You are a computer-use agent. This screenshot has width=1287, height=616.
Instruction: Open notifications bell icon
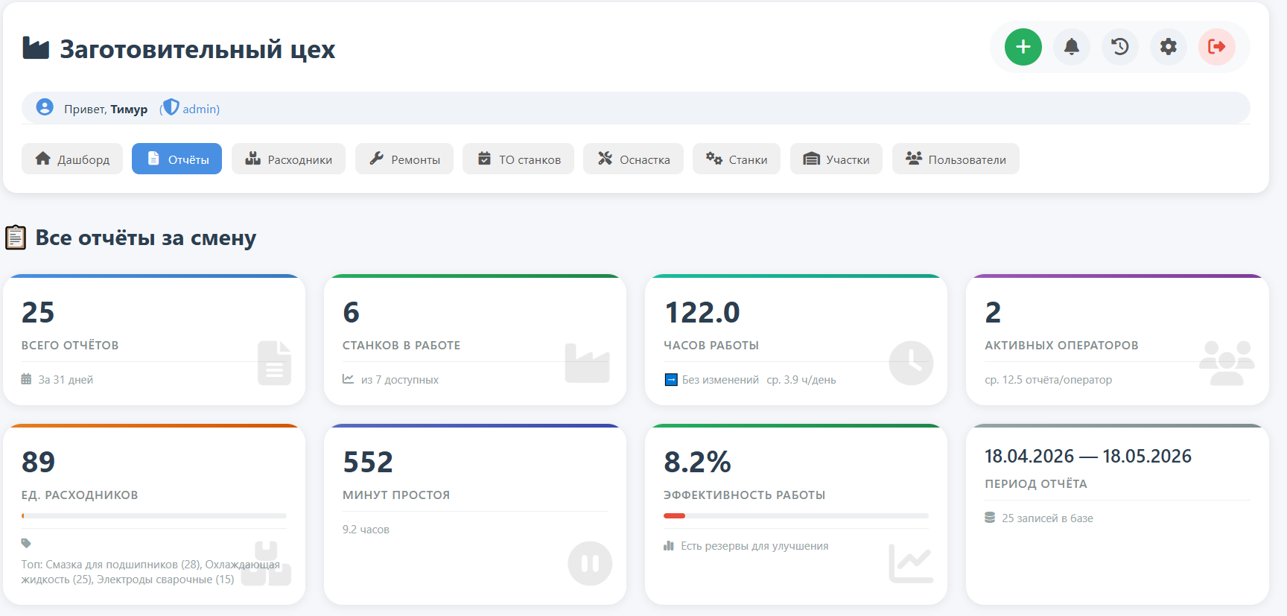[1072, 47]
